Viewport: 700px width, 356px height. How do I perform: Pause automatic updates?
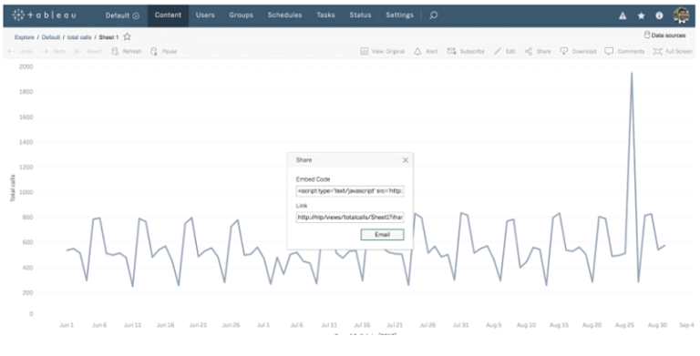(164, 51)
